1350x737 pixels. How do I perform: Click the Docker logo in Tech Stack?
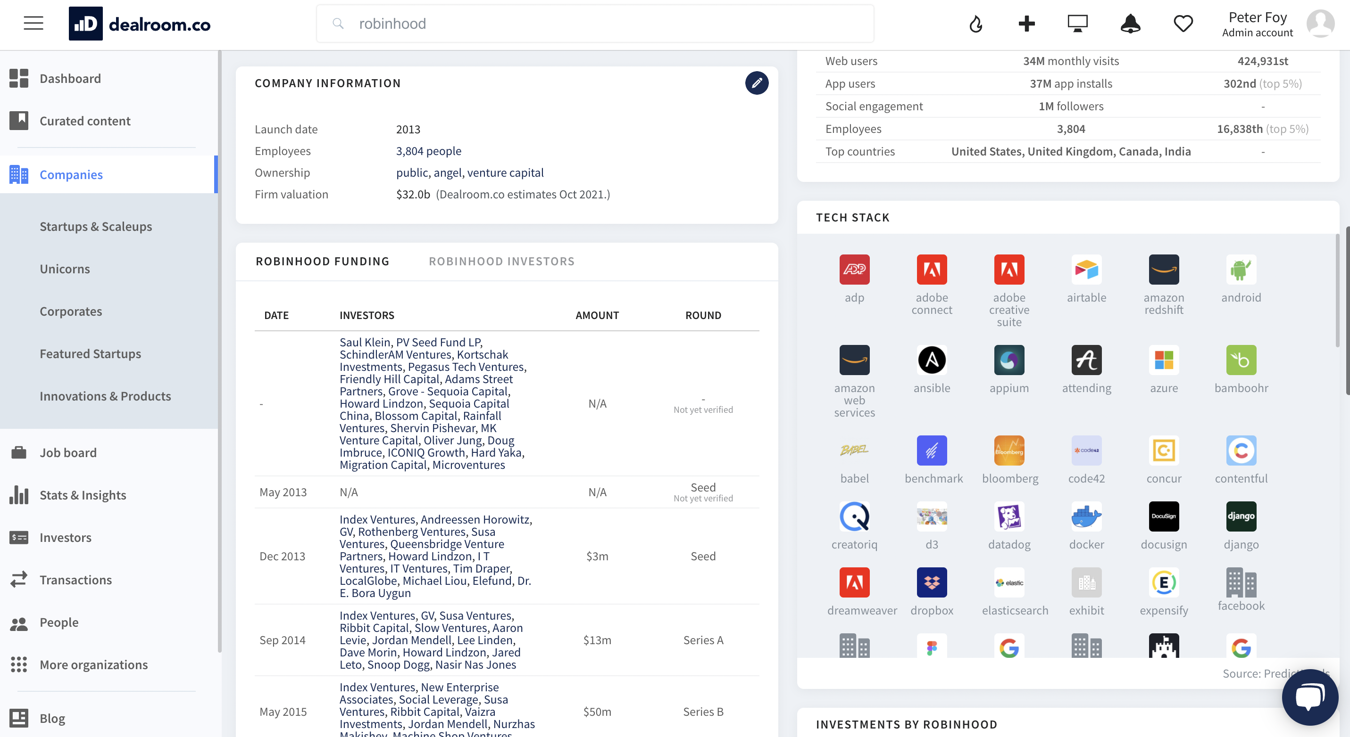1086,516
